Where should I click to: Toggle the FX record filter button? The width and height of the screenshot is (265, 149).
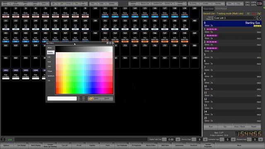click(x=248, y=14)
